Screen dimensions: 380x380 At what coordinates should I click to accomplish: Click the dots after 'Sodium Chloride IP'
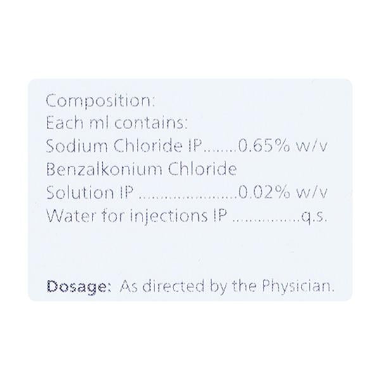pos(219,149)
